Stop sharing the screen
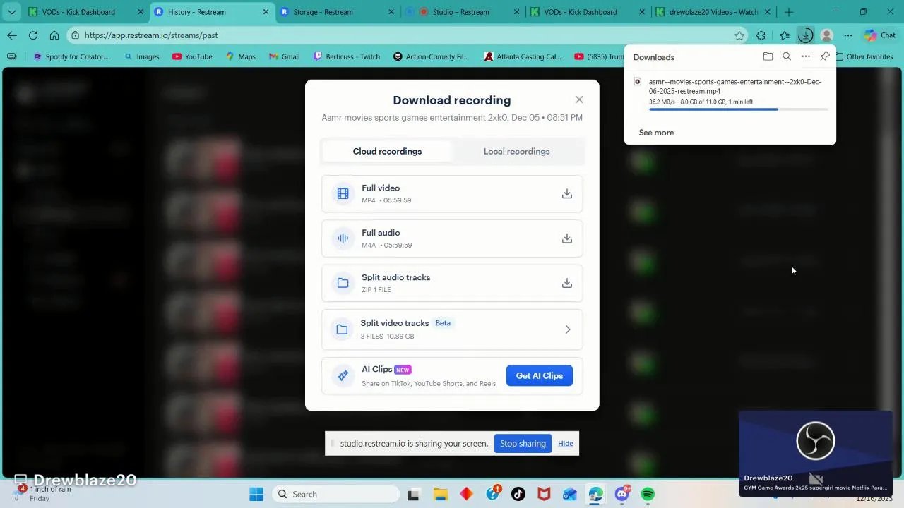The width and height of the screenshot is (904, 508). click(523, 443)
